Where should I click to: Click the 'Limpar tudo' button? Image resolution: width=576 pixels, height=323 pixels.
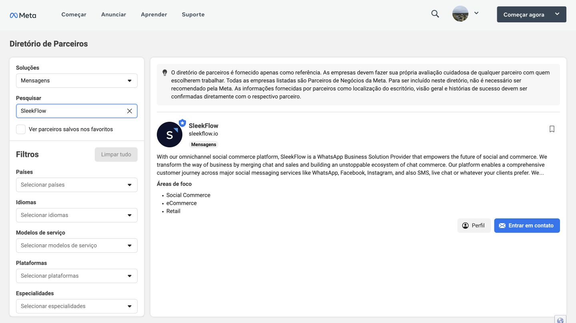point(116,155)
